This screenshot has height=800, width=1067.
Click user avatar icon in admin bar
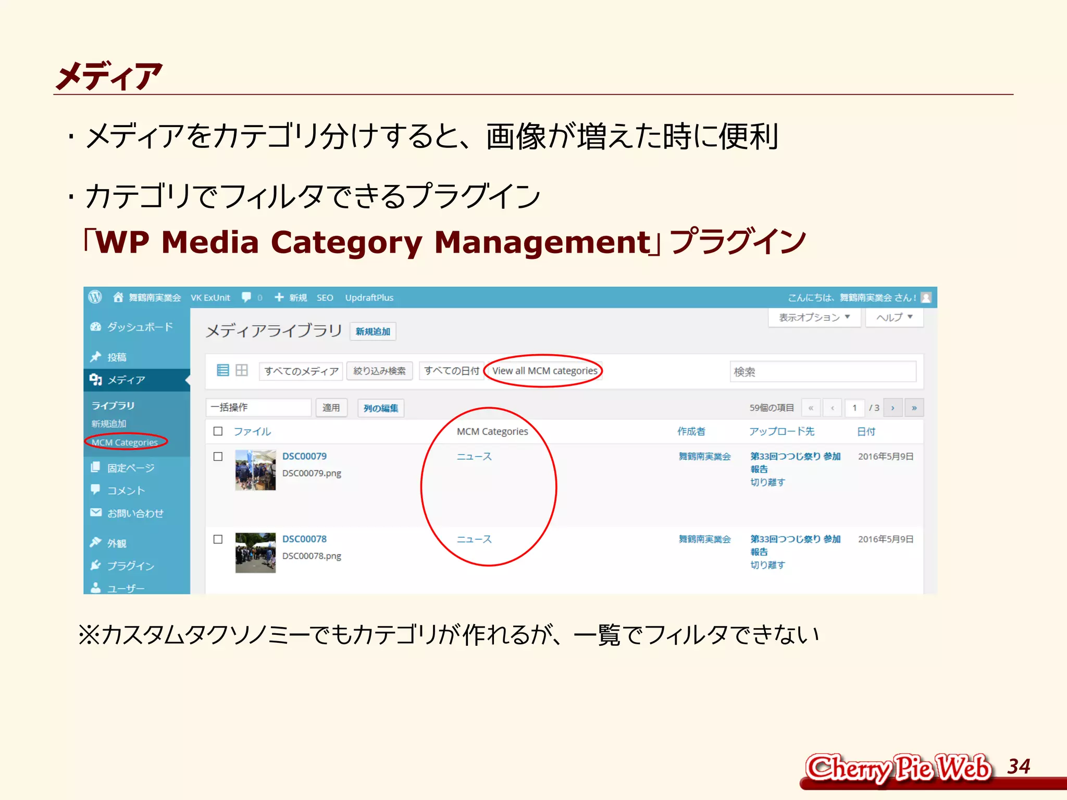click(926, 297)
